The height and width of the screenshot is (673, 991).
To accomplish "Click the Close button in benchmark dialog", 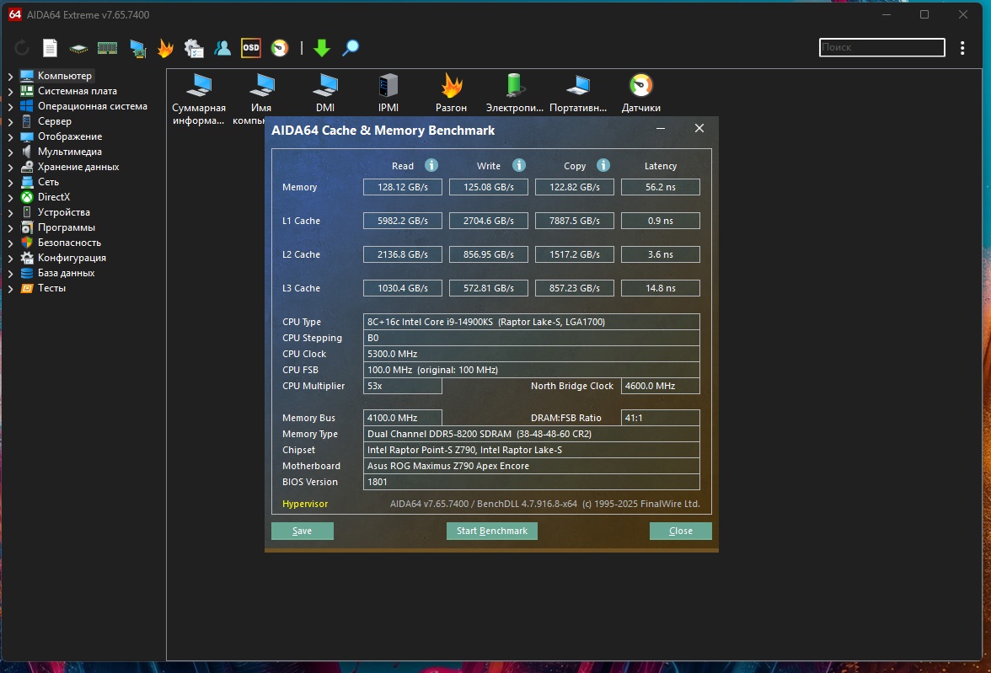I will pyautogui.click(x=681, y=531).
